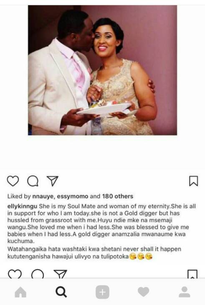View the 180 others who liked
The width and height of the screenshot is (205, 305).
tap(118, 196)
